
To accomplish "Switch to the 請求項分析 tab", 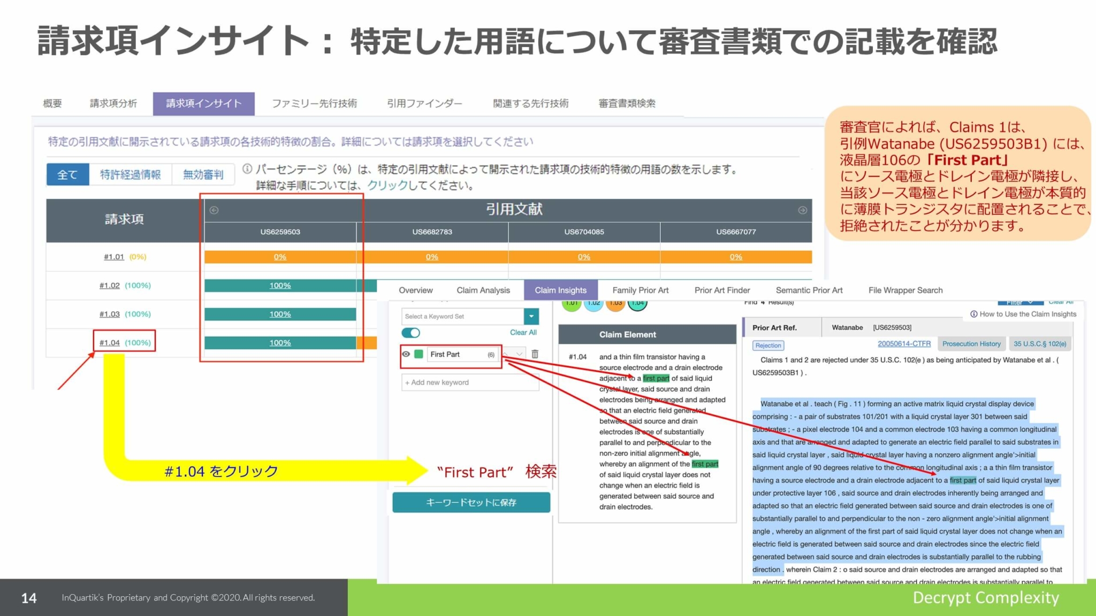I will coord(113,103).
